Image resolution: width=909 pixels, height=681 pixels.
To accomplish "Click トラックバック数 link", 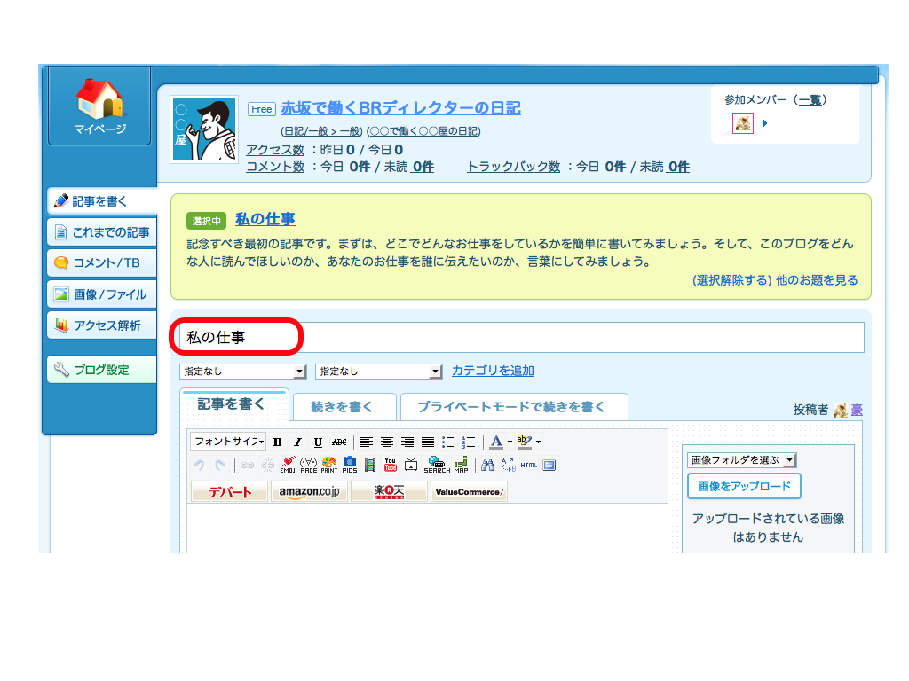I will tap(514, 167).
